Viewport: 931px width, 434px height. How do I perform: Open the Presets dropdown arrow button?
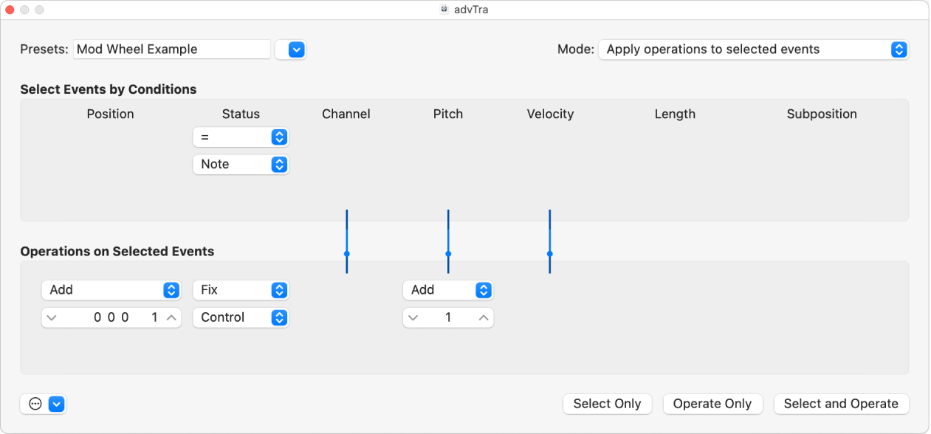295,49
